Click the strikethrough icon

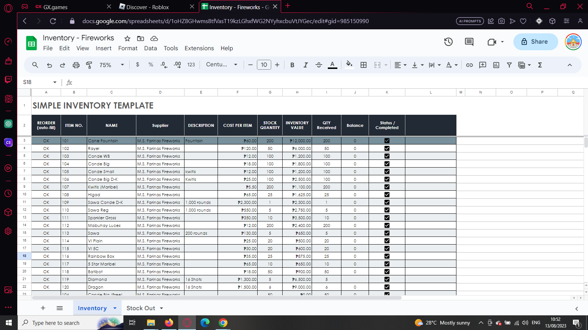(319, 65)
